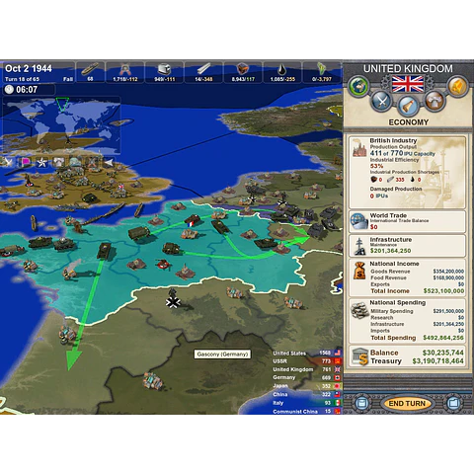Click the Oct 2 1944 date display
The height and width of the screenshot is (474, 474).
29,68
